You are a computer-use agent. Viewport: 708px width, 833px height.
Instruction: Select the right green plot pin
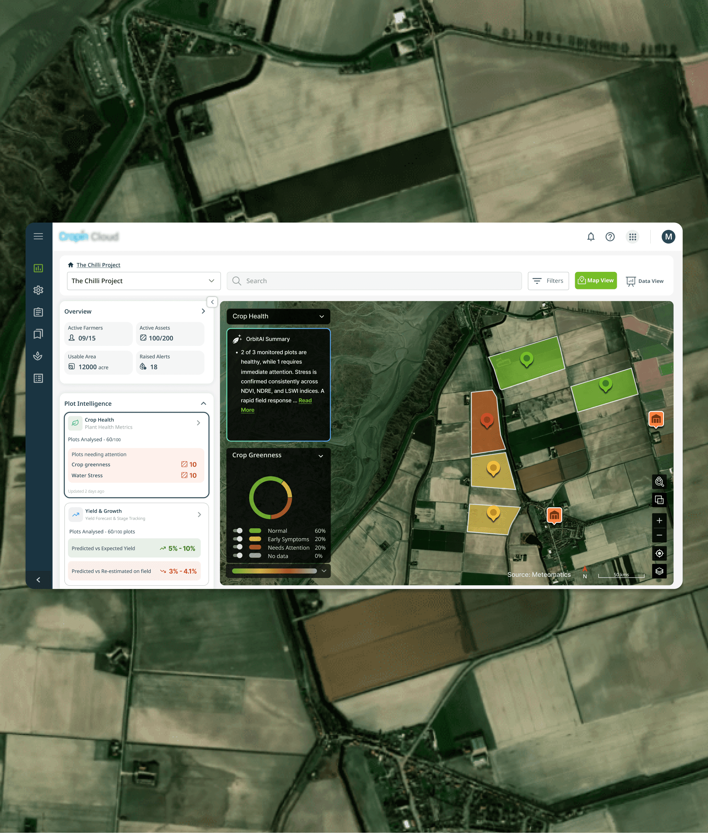click(605, 385)
